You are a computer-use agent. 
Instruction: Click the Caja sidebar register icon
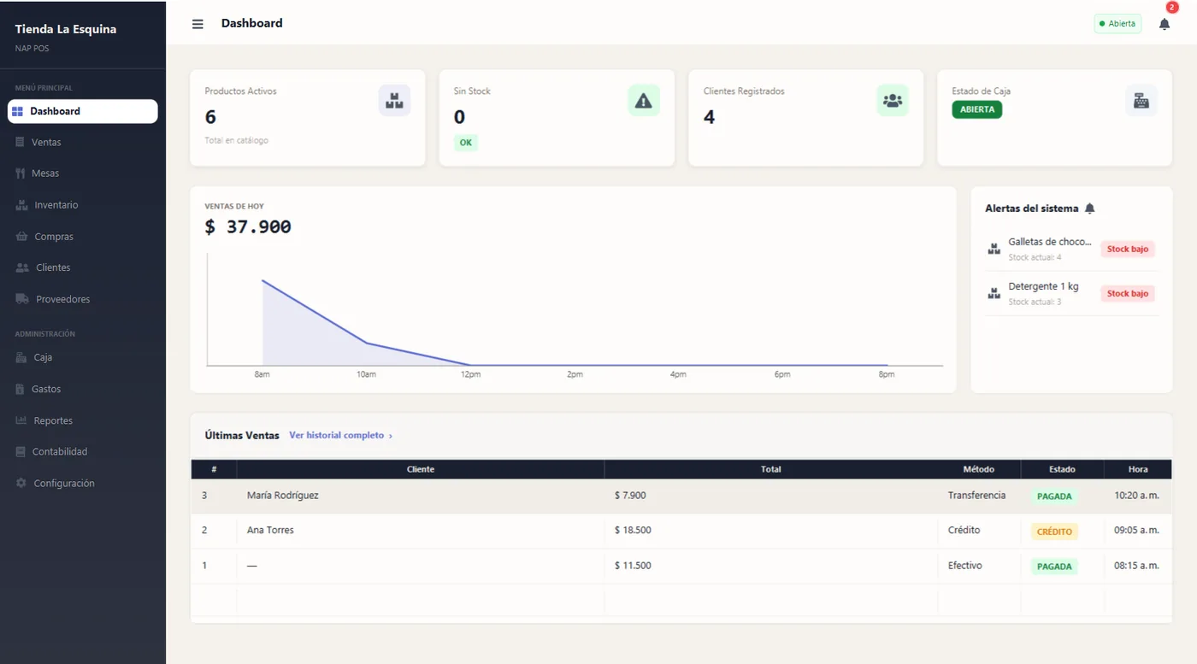pyautogui.click(x=21, y=357)
